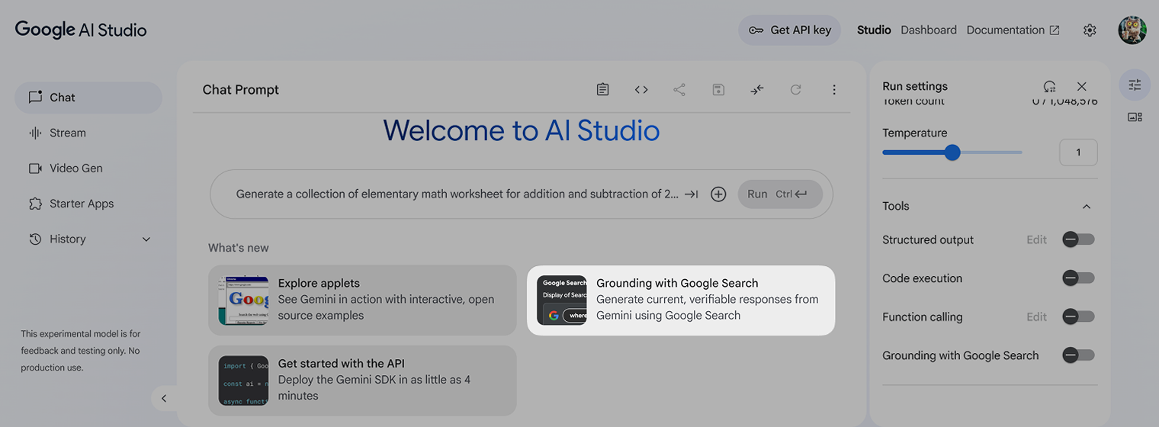Close the Run settings panel
The height and width of the screenshot is (427, 1159).
1082,86
